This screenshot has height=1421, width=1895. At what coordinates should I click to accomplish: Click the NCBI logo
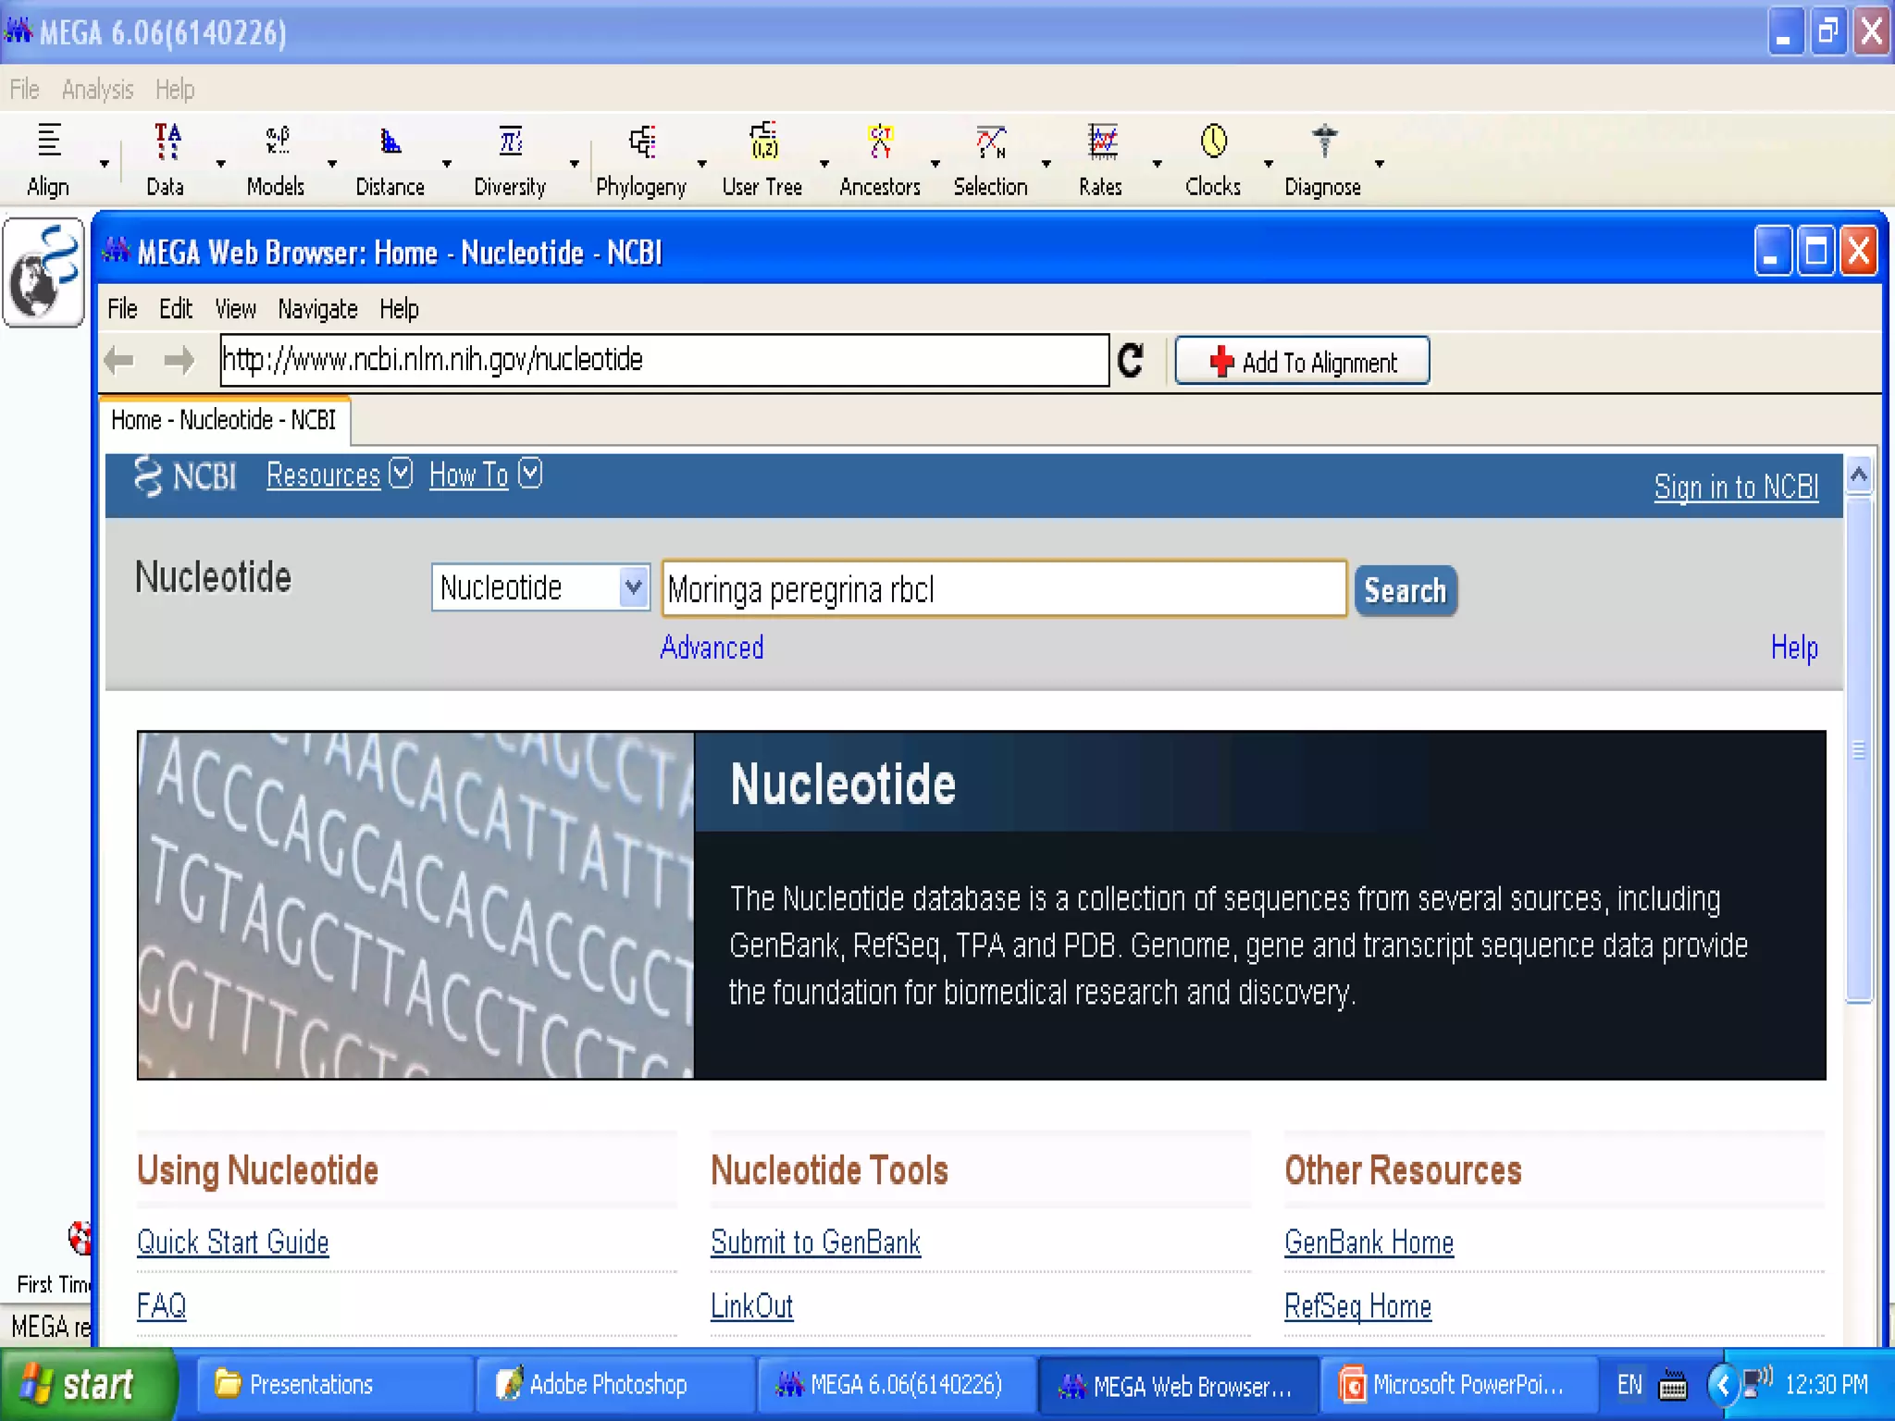[185, 476]
